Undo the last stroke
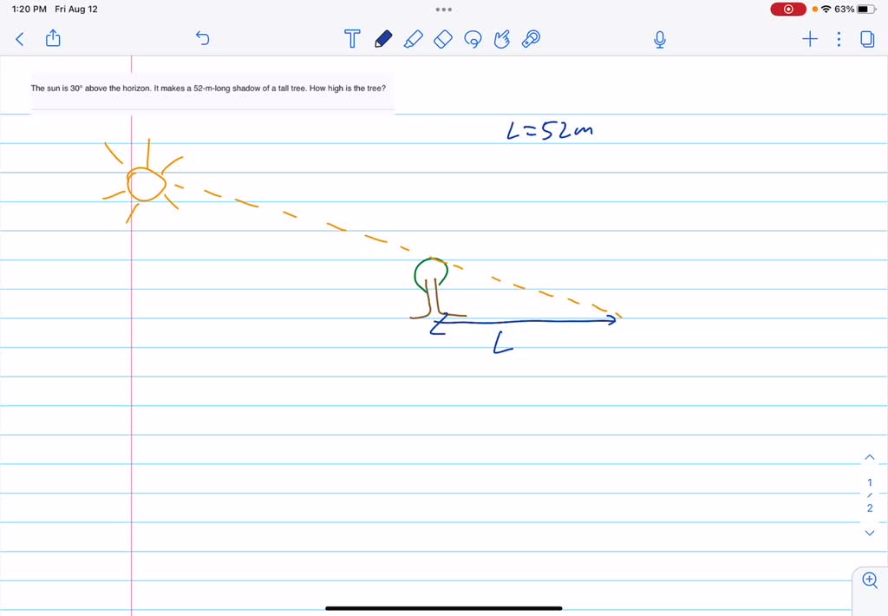The width and height of the screenshot is (888, 616). (202, 39)
